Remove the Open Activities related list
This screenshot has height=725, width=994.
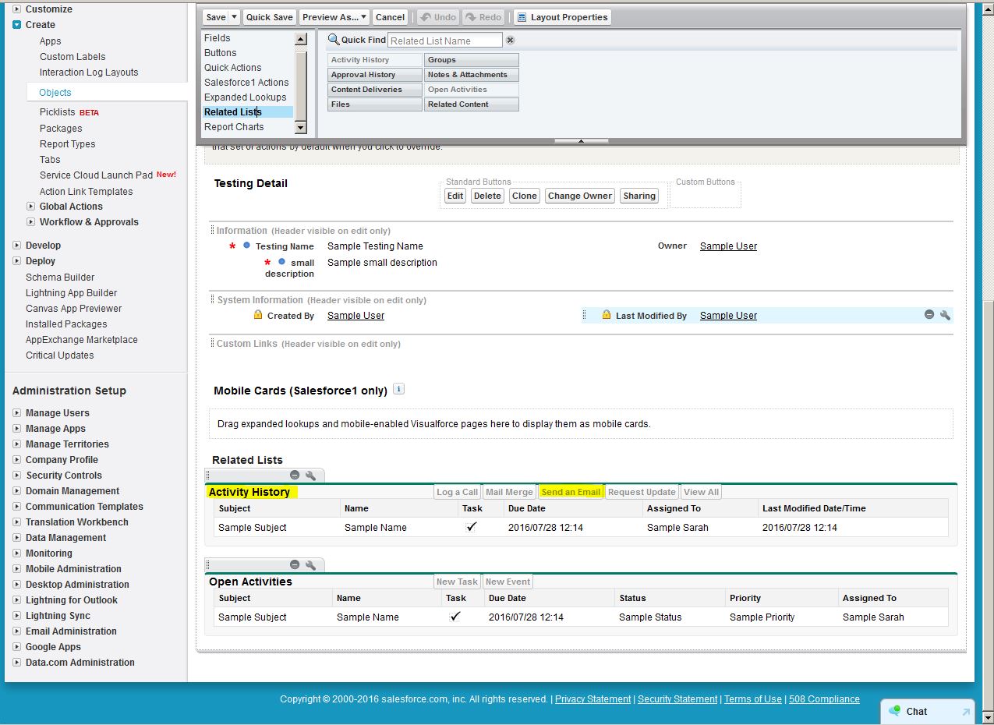pos(295,565)
